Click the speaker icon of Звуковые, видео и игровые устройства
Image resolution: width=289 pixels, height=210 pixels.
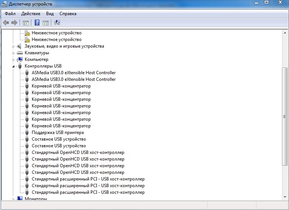[x=19, y=46]
